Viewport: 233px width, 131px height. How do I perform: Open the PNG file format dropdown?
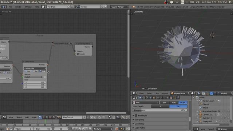tap(146, 103)
